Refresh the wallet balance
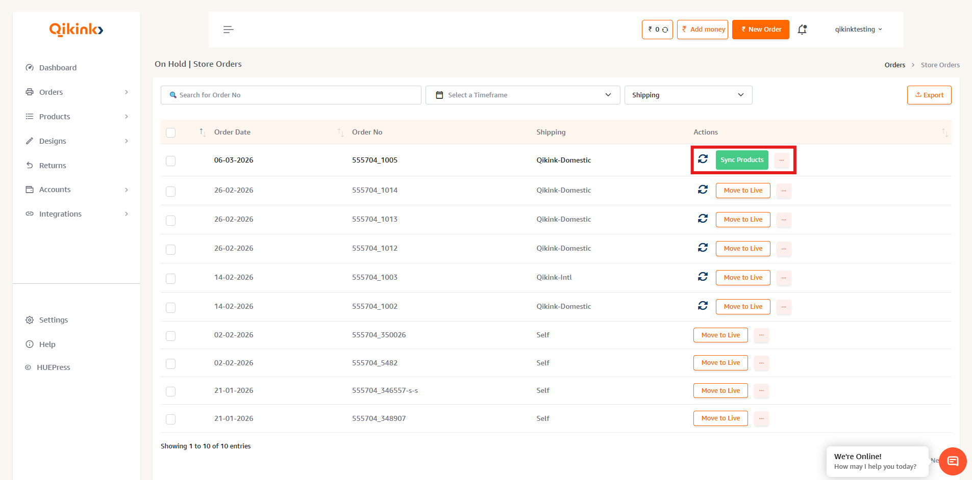The width and height of the screenshot is (972, 480). pos(664,29)
